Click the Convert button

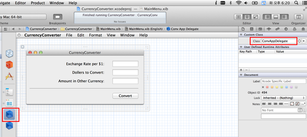pyautogui.click(x=125, y=96)
